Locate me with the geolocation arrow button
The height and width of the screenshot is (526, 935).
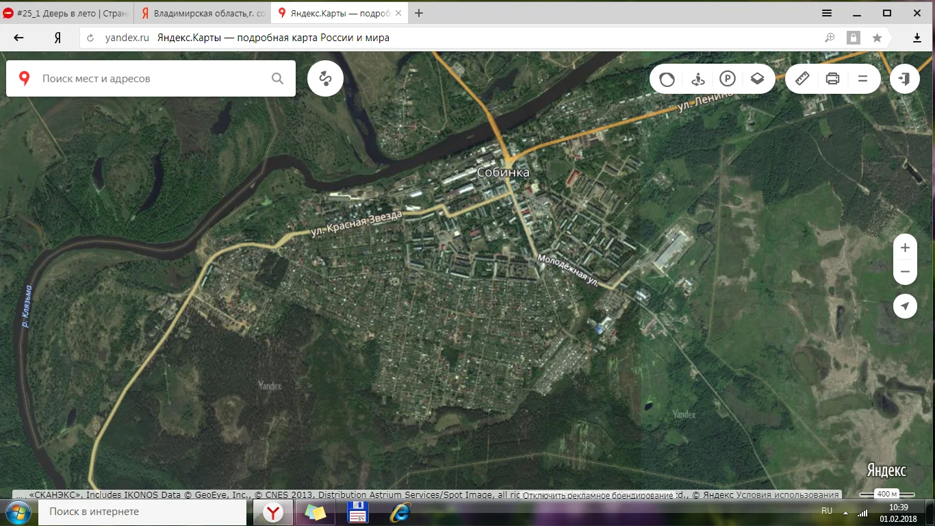click(905, 306)
